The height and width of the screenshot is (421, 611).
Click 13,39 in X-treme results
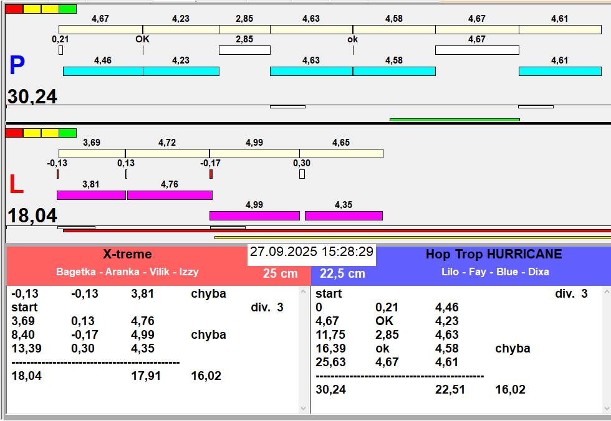pos(26,348)
